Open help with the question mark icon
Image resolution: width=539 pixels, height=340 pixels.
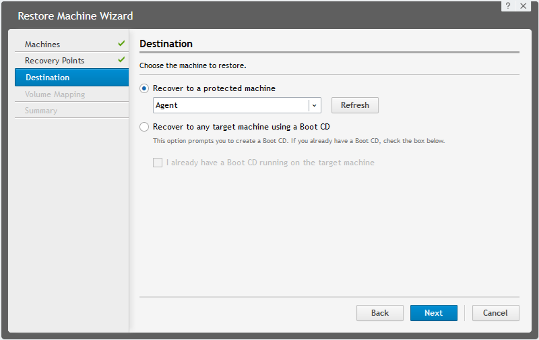(x=508, y=5)
